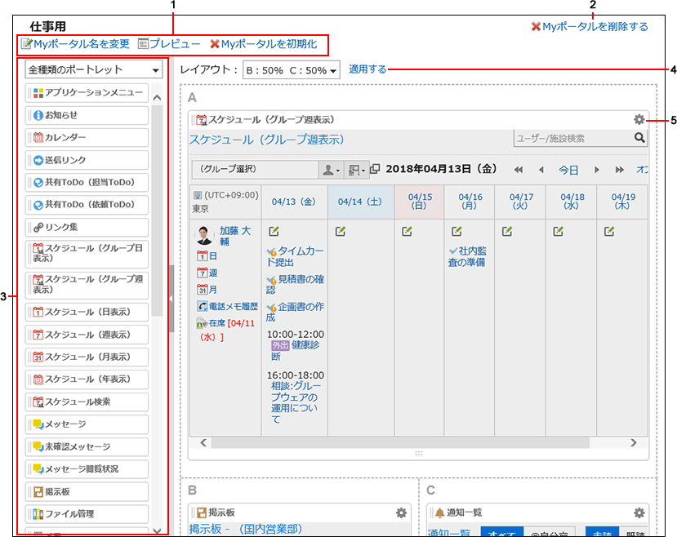
Task: Add appointment icon on 04/13 column
Action: point(274,232)
